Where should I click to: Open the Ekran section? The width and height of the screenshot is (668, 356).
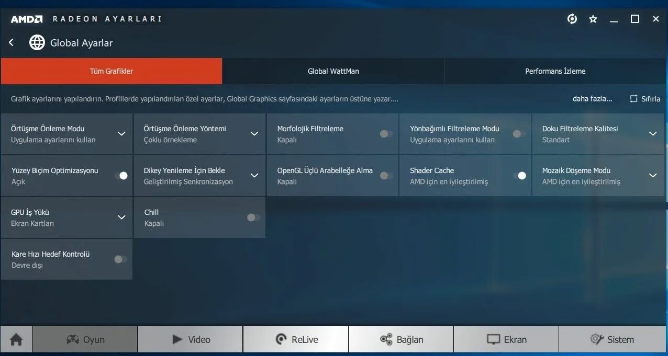click(506, 340)
